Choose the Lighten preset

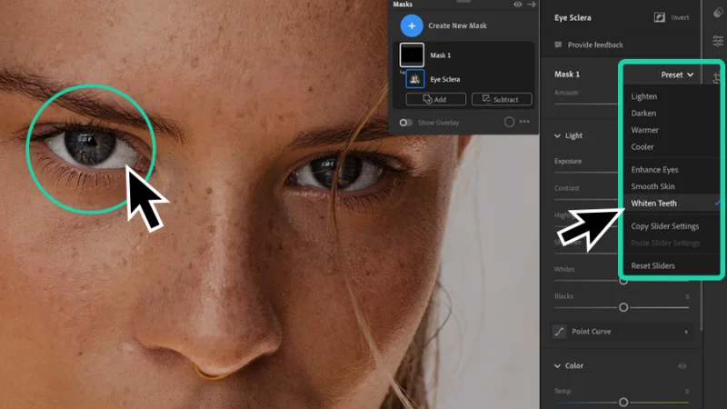tap(644, 96)
